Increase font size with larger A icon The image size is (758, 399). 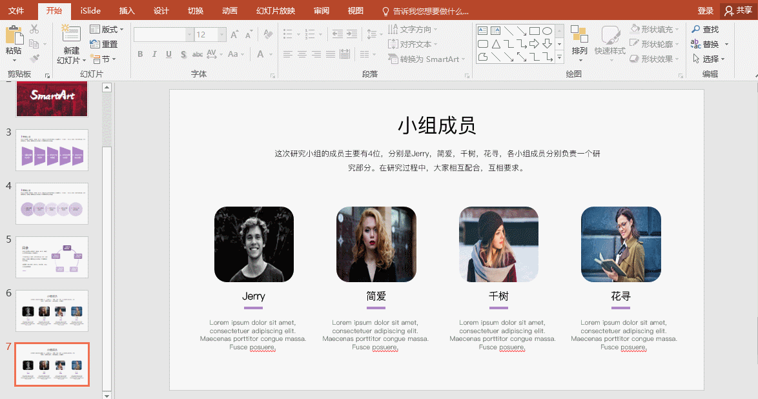point(234,34)
